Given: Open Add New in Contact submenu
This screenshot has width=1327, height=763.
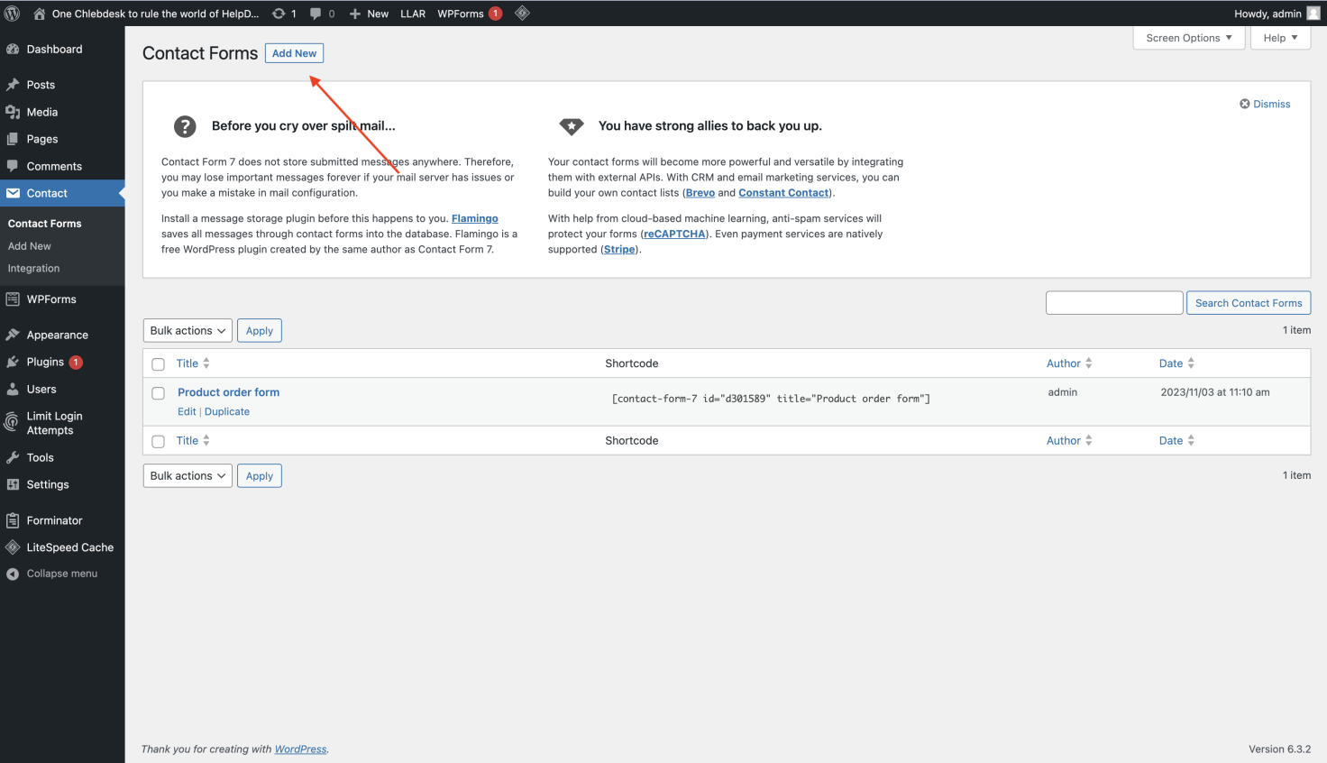Looking at the screenshot, I should [30, 246].
